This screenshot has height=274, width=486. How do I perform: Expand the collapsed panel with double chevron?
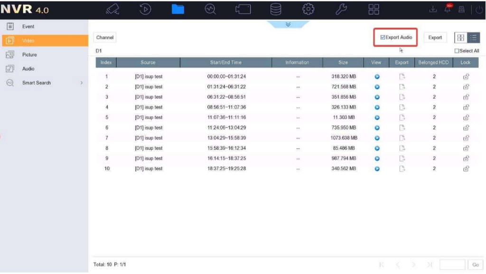[x=288, y=24]
